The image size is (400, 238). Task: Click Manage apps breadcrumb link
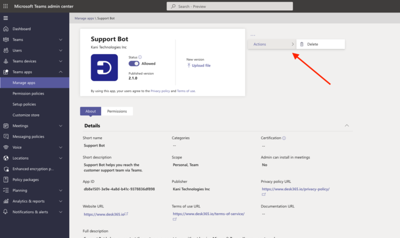coord(84,18)
